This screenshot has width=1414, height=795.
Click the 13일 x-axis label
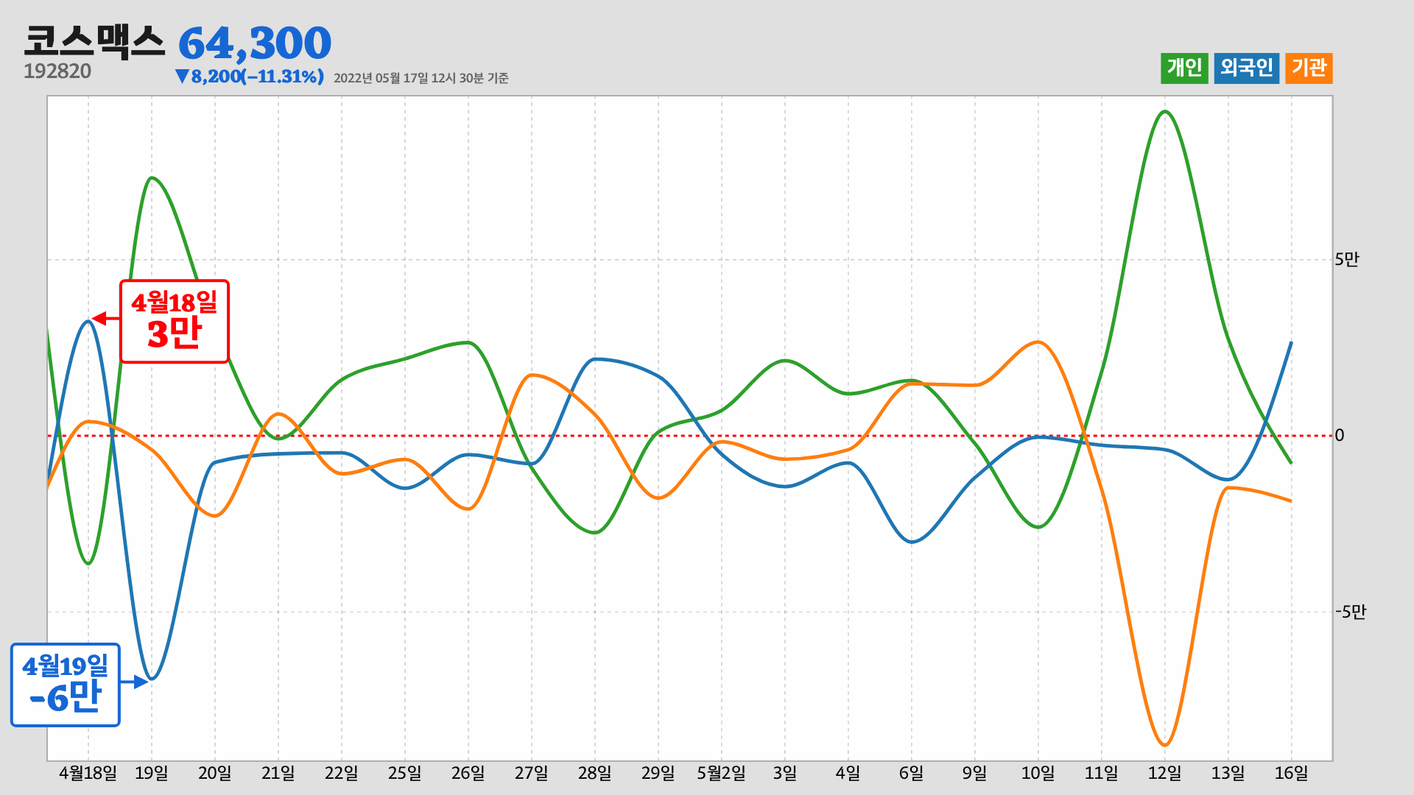[x=1228, y=773]
